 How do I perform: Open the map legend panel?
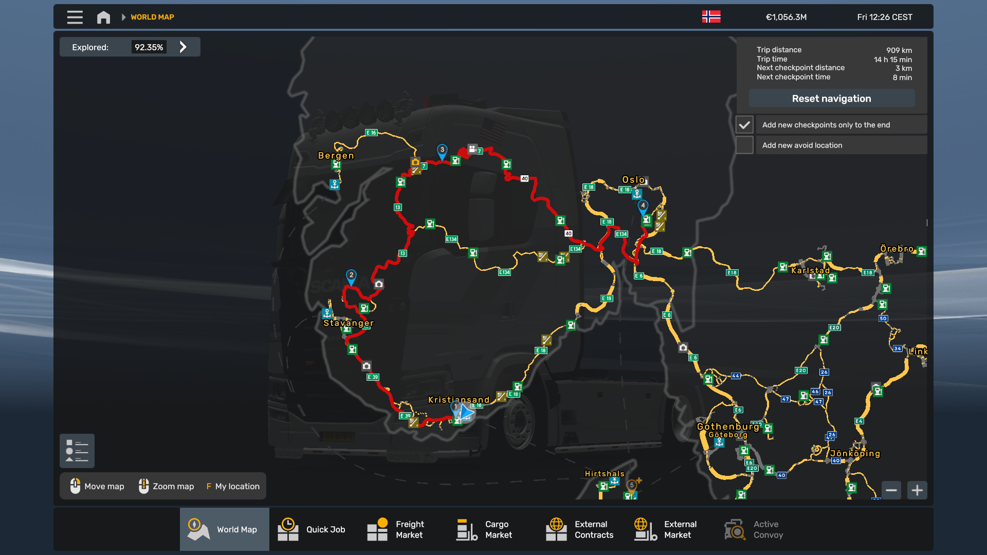77,451
